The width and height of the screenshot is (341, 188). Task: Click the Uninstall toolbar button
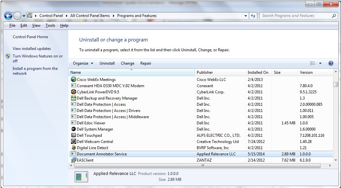coord(107,63)
